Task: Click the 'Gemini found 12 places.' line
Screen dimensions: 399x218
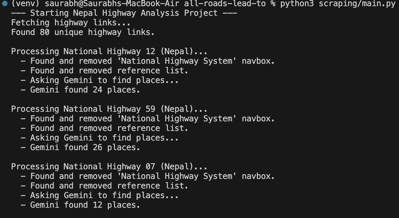Action: click(x=85, y=205)
